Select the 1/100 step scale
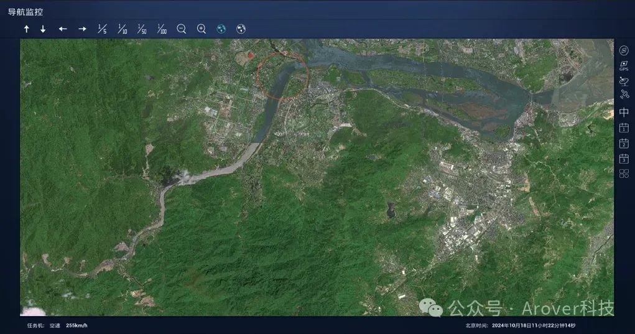This screenshot has width=635, height=334. pos(162,29)
